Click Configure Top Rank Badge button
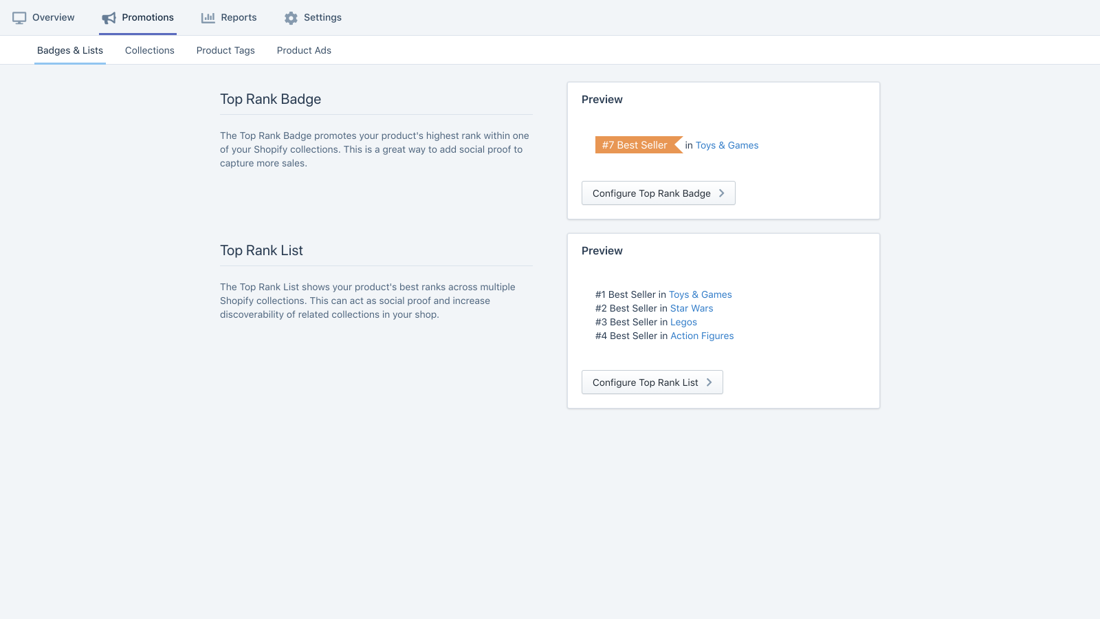1100x619 pixels. pyautogui.click(x=651, y=193)
